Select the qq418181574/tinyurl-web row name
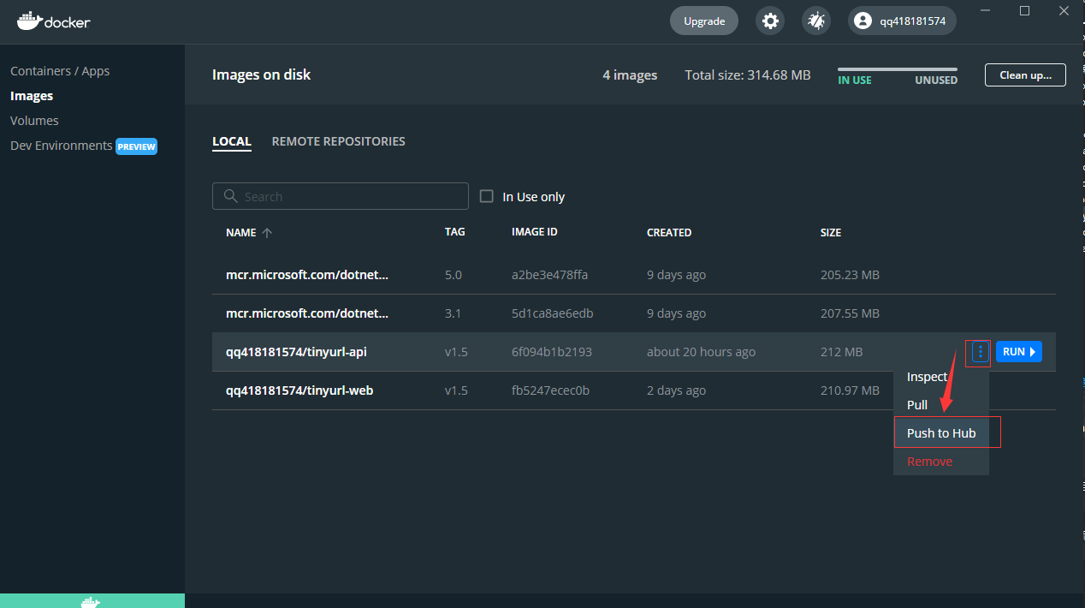Screen dimensions: 1085x608 (x=299, y=390)
